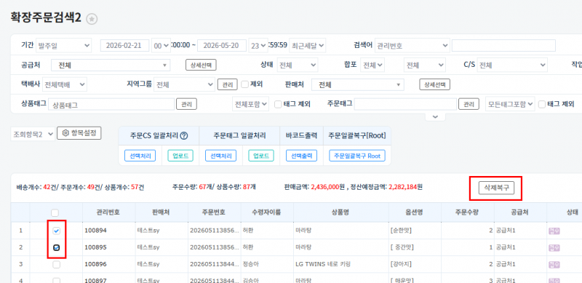Viewport: 582px width, 283px height.
Task: Open the start hour 00 dropdown
Action: pyautogui.click(x=161, y=46)
